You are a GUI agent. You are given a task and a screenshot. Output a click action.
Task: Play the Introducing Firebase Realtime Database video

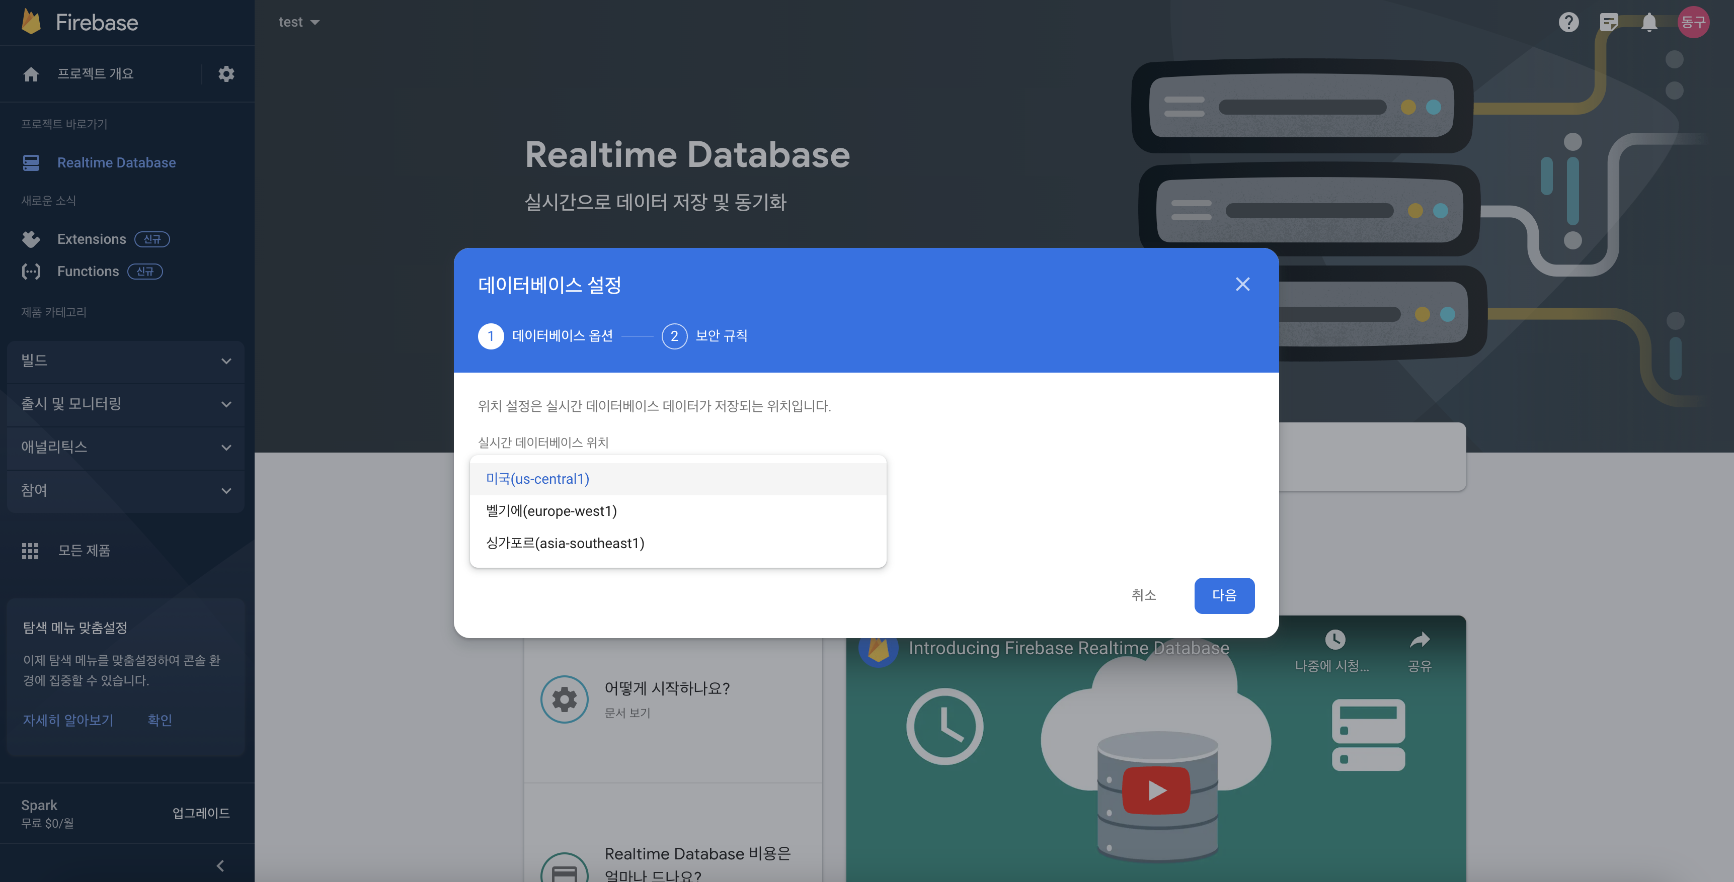click(x=1156, y=790)
